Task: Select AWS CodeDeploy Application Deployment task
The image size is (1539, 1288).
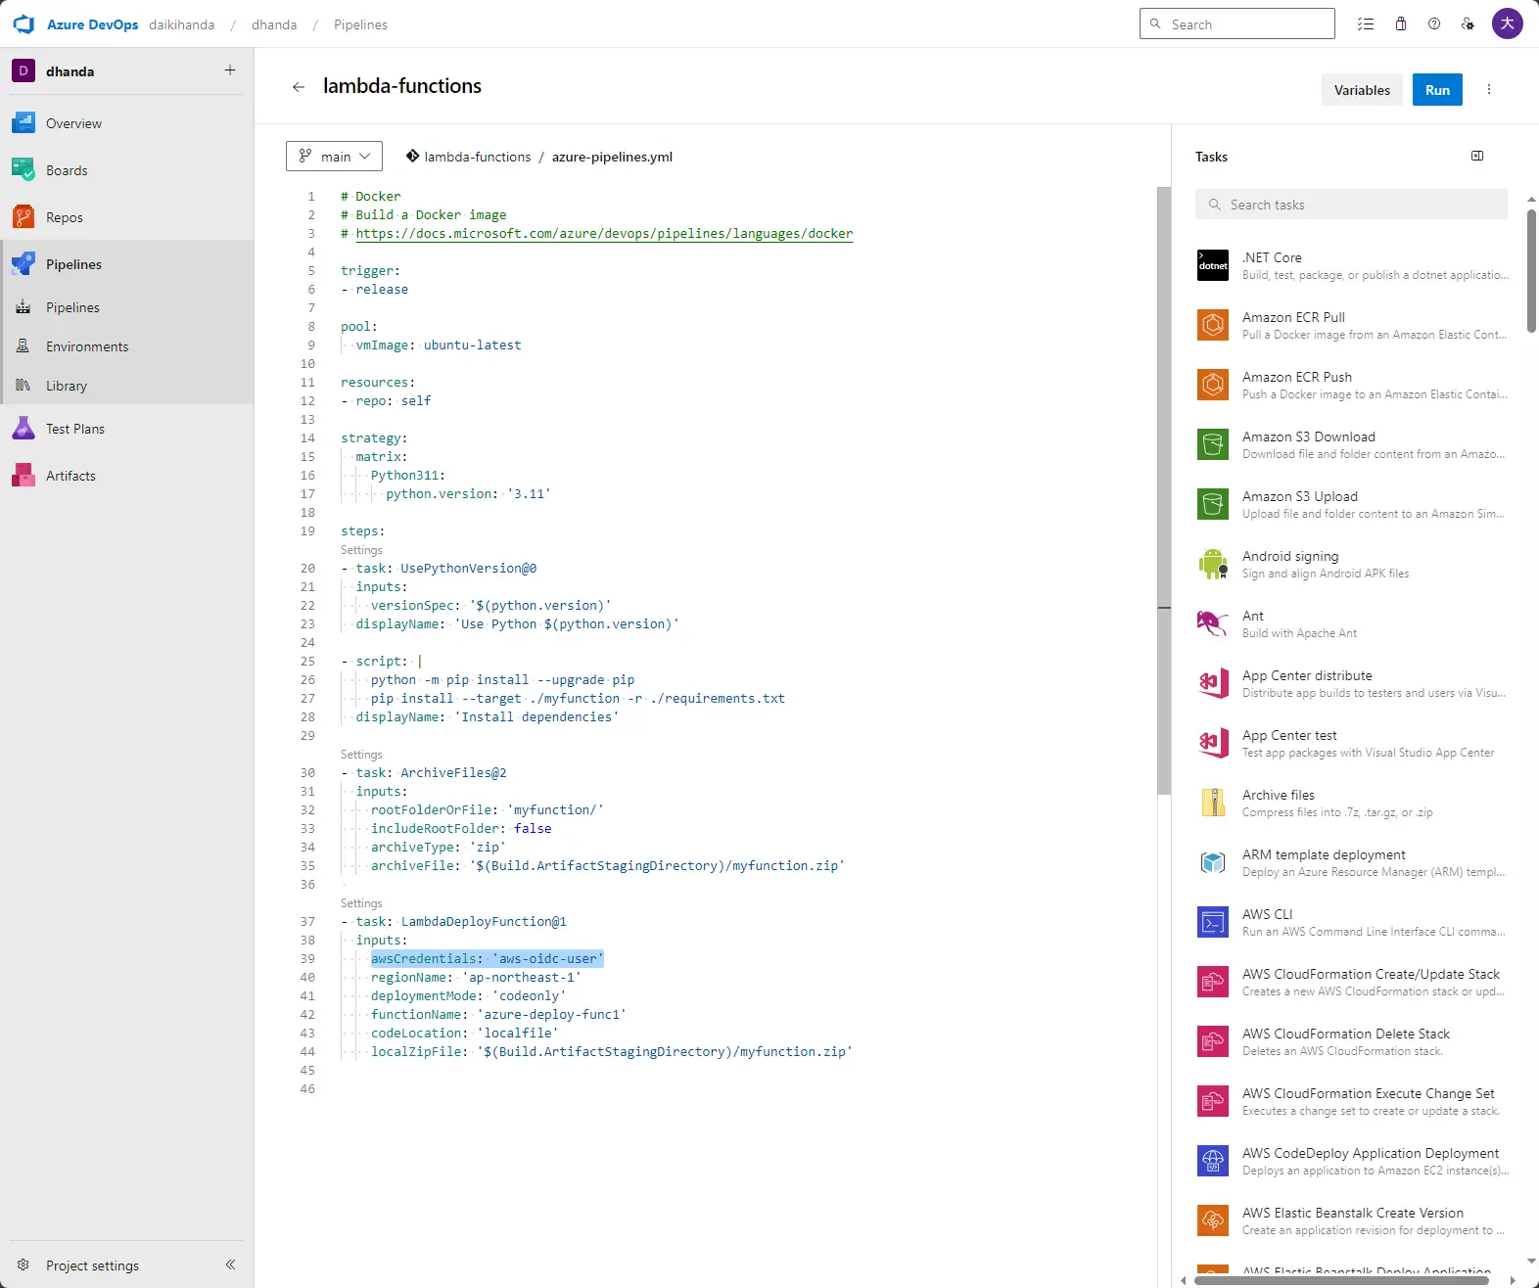Action: [x=1351, y=1161]
